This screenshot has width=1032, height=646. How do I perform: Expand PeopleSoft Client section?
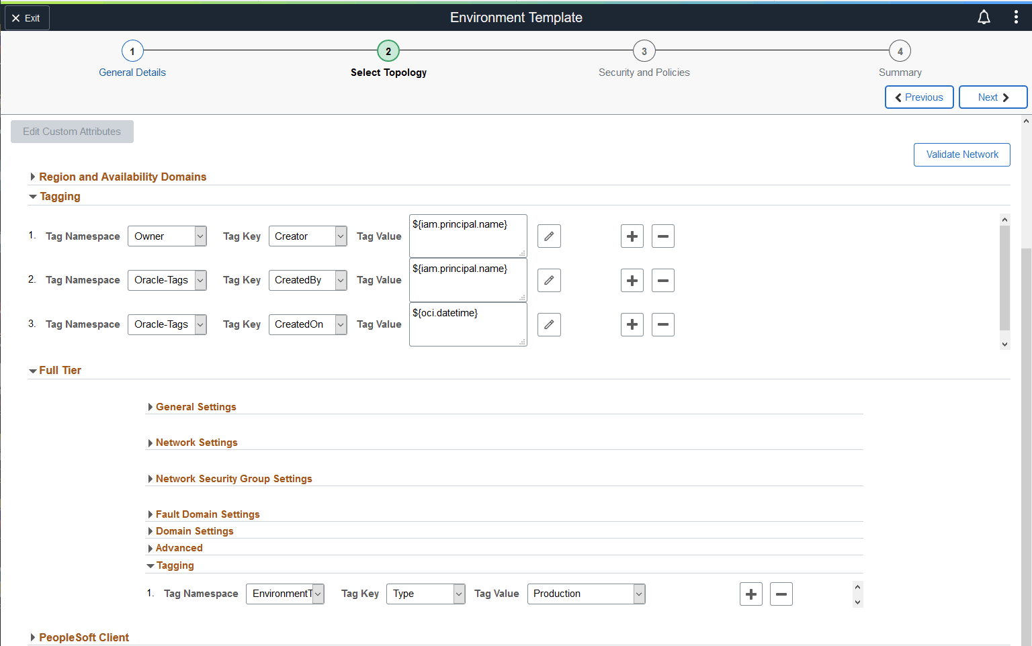point(79,637)
